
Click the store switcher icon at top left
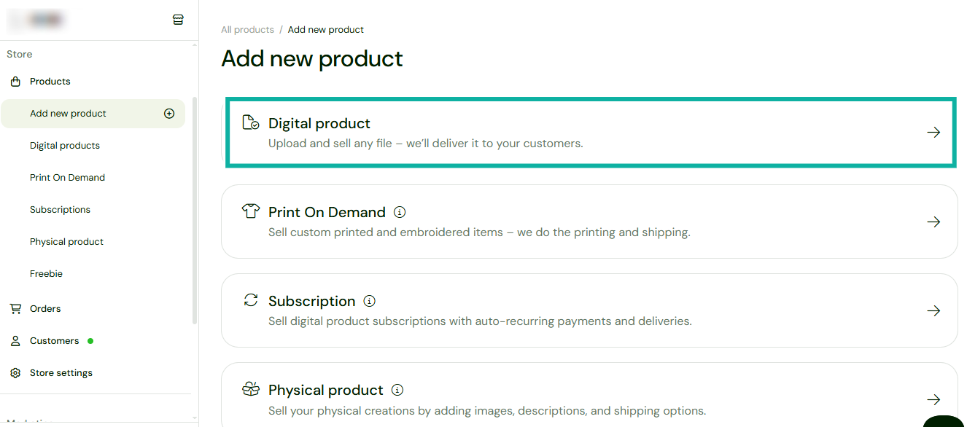[x=178, y=20]
